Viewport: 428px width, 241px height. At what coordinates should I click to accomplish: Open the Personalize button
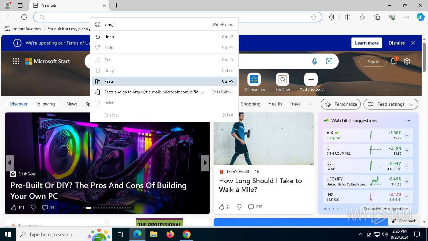[x=341, y=104]
